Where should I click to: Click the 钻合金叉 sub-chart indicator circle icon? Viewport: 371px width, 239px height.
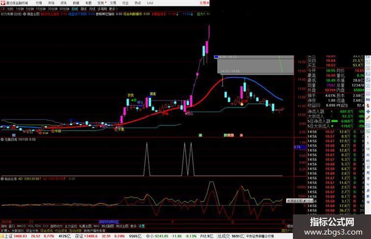coord(2,179)
